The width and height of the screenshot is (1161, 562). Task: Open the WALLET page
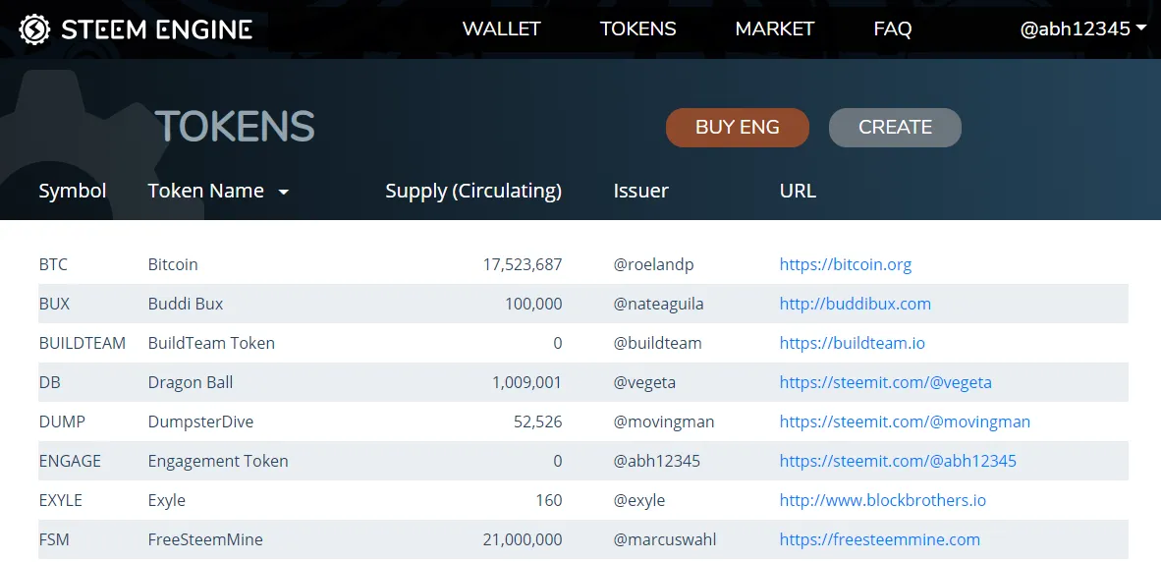pyautogui.click(x=501, y=28)
